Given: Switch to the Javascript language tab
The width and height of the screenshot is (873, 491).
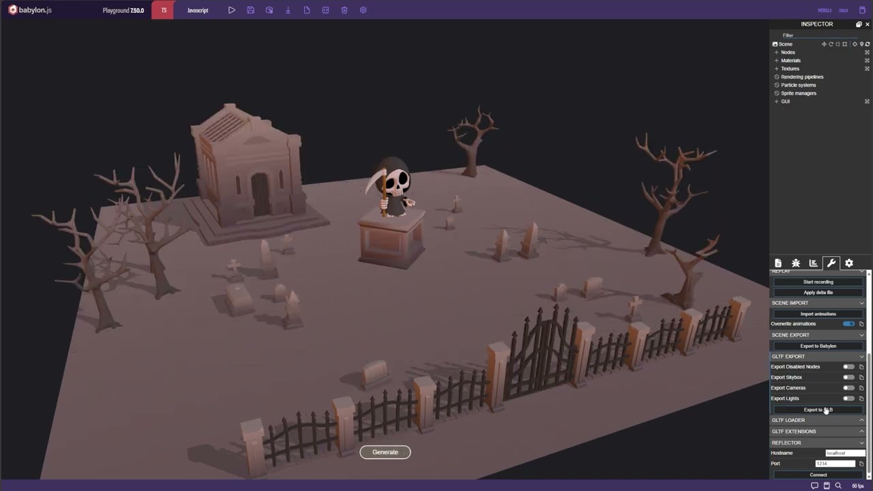Looking at the screenshot, I should point(198,10).
